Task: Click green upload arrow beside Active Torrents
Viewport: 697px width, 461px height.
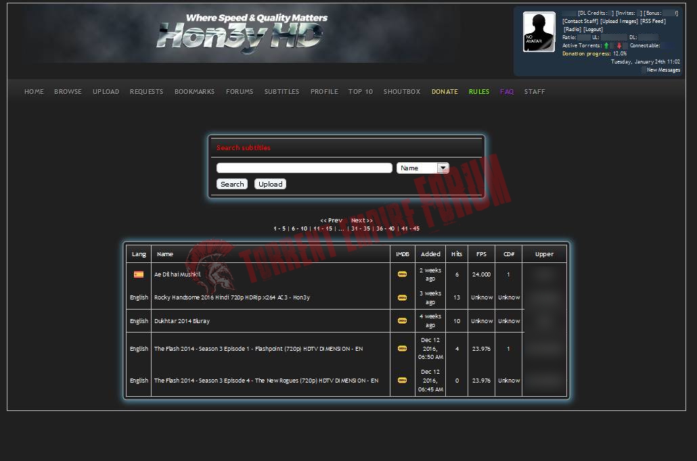Action: click(x=606, y=46)
